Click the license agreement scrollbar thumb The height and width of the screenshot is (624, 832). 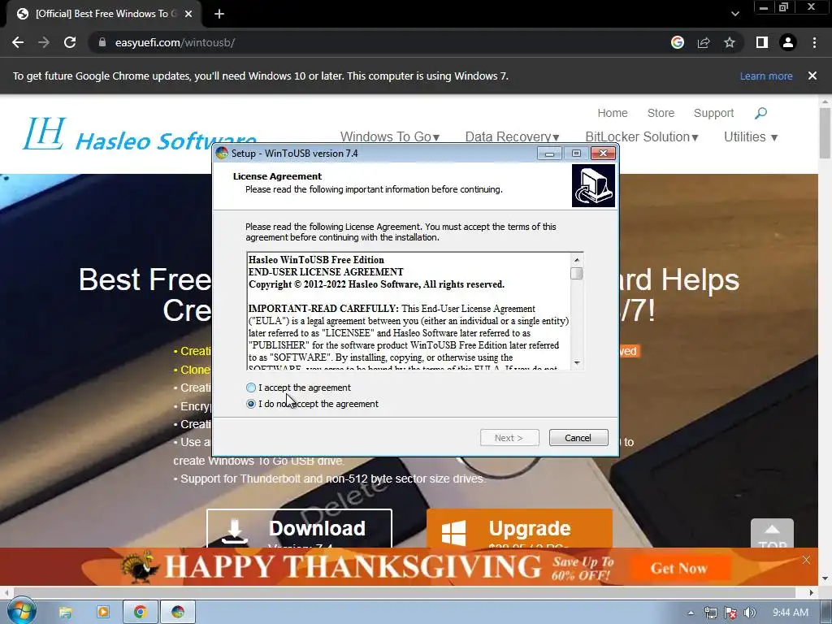(x=577, y=273)
